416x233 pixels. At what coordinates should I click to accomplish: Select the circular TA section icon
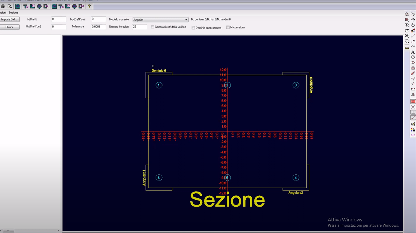tap(74, 6)
